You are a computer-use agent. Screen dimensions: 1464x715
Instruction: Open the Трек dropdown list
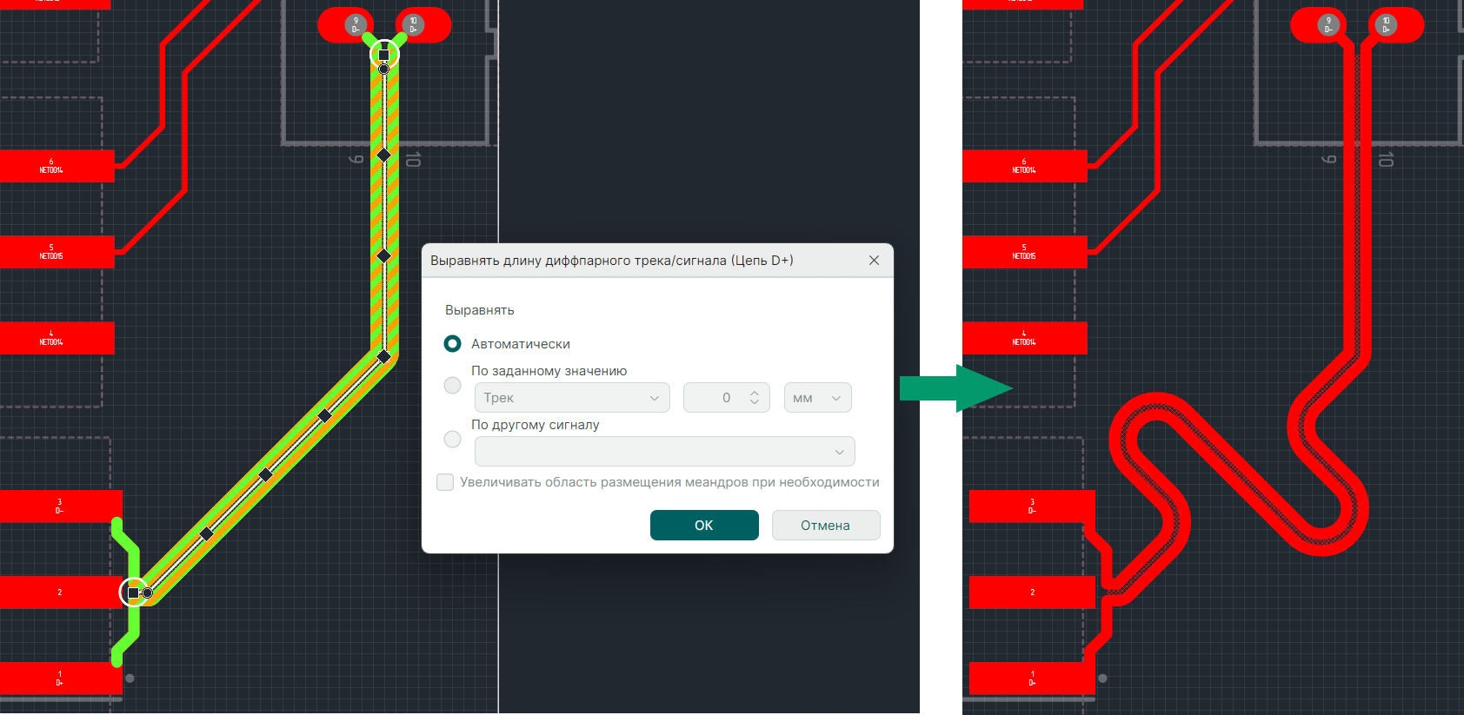coord(572,398)
